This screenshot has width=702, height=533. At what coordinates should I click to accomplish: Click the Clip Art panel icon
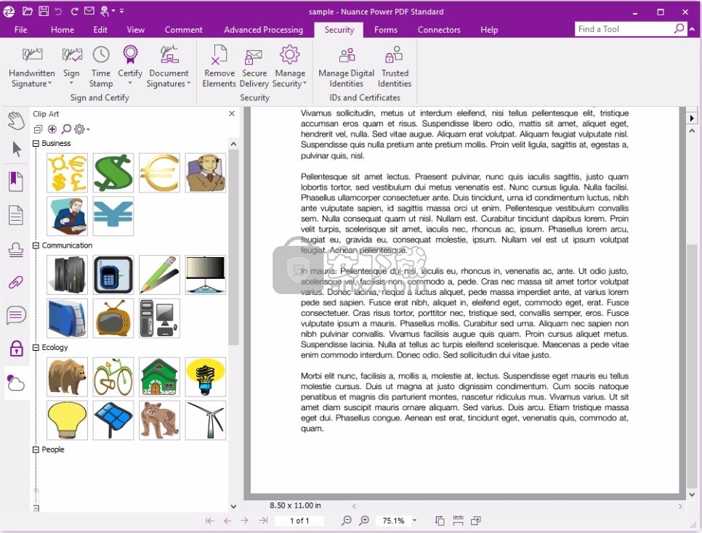click(16, 383)
